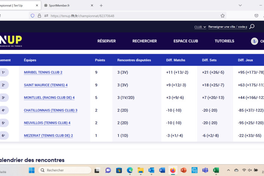The width and height of the screenshot is (264, 176).
Task: Close the Ten'Up championnat tab
Action: (x=37, y=6)
